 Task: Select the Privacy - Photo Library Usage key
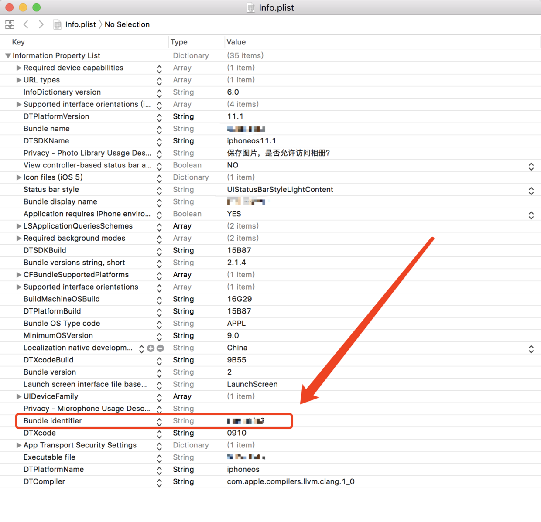coord(87,153)
